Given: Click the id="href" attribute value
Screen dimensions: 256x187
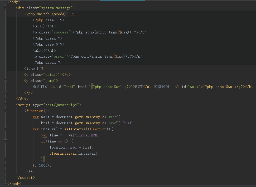Looking at the screenshot, I should coord(69,87).
